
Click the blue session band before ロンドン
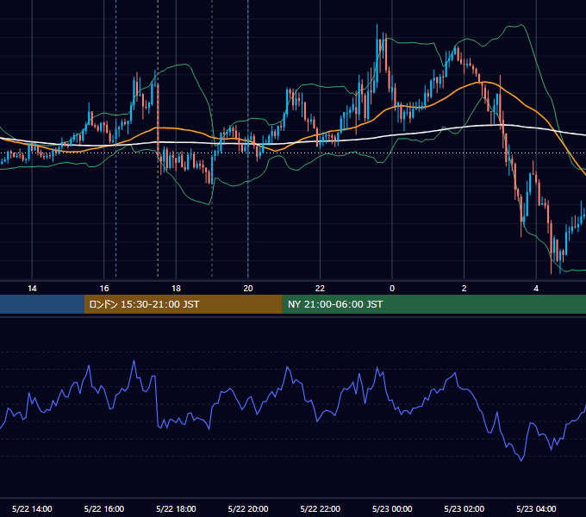pos(42,304)
